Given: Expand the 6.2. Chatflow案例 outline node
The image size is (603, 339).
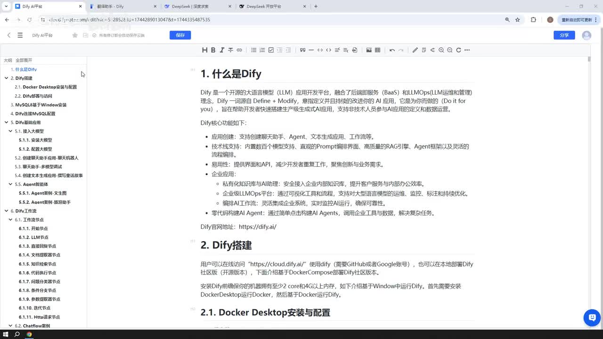Looking at the screenshot, I should point(10,326).
